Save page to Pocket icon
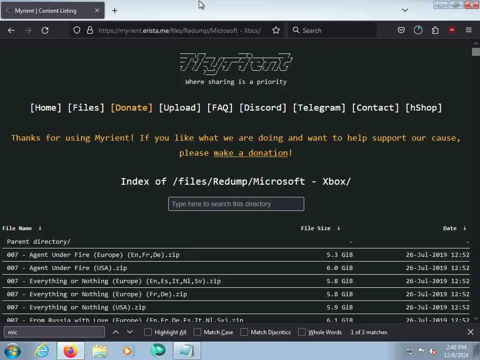The height and width of the screenshot is (360, 480). tap(401, 30)
